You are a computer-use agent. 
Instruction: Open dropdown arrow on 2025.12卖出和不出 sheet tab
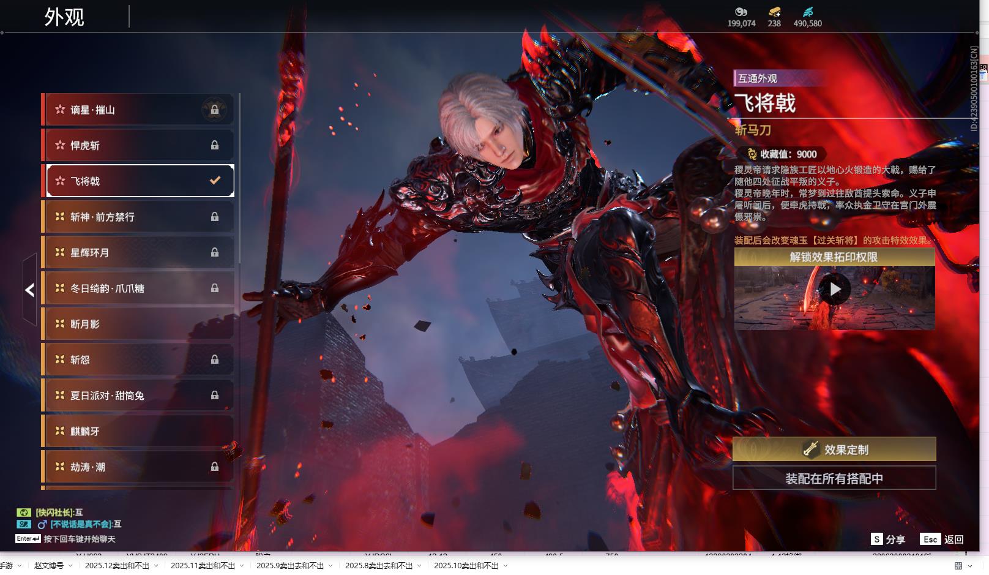coord(157,566)
